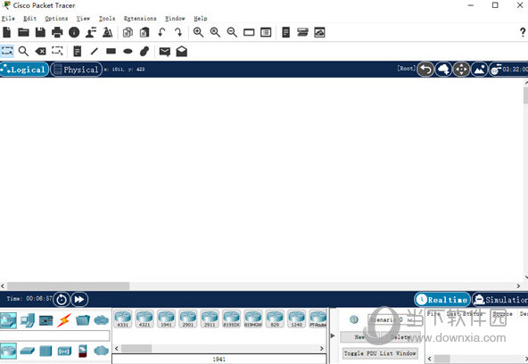Viewport: 528px width, 364px height.
Task: Open the Tools menu
Action: 107,19
